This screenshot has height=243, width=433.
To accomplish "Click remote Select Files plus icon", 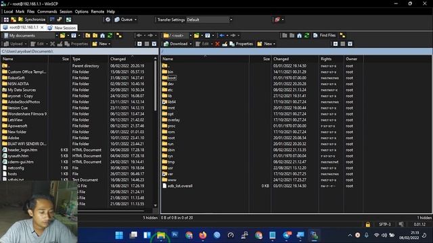I will (336, 44).
